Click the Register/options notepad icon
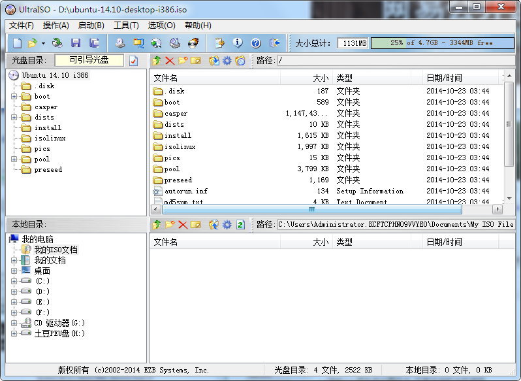Screen dimensions: 521x381 click(219, 43)
